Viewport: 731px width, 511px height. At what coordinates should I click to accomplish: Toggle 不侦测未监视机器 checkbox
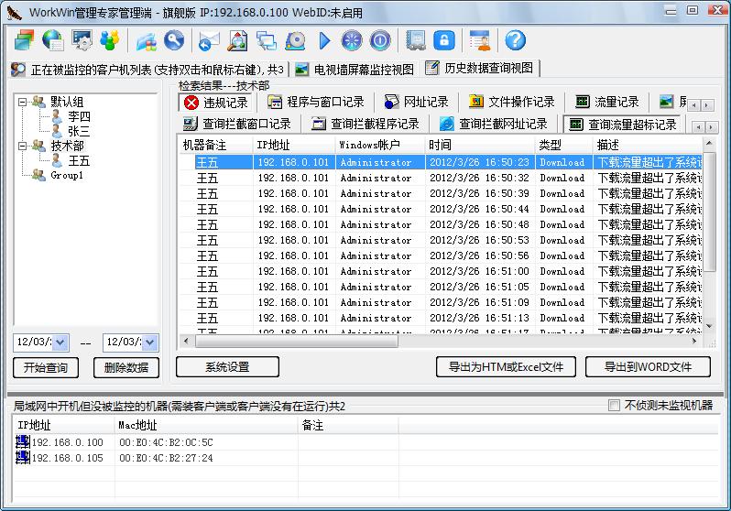coord(614,405)
